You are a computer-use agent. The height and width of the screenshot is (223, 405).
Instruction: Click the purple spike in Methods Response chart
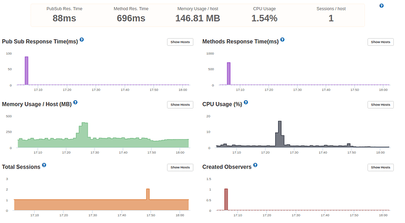coord(229,73)
